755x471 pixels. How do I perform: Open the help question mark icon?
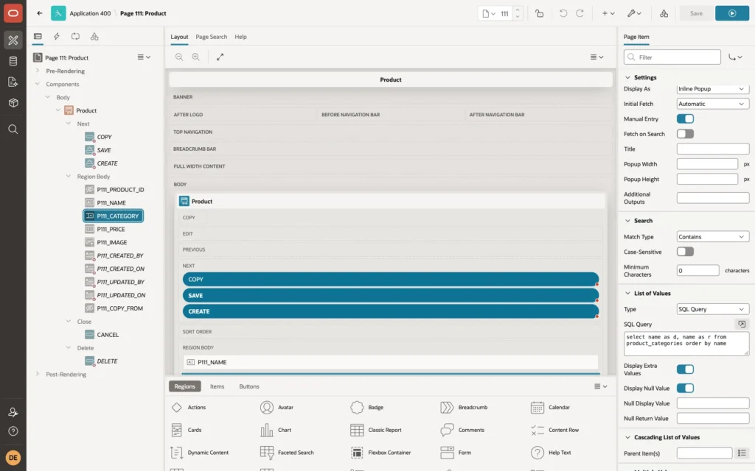coord(13,431)
